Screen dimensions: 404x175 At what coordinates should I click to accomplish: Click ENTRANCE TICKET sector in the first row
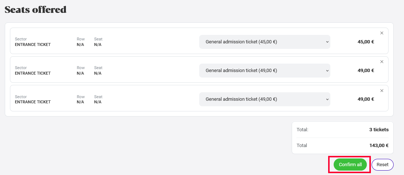point(33,44)
